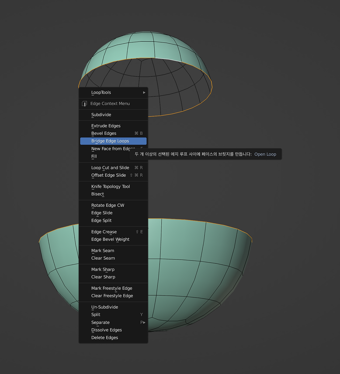
Task: Select Un-Subdivide
Action: click(x=113, y=307)
